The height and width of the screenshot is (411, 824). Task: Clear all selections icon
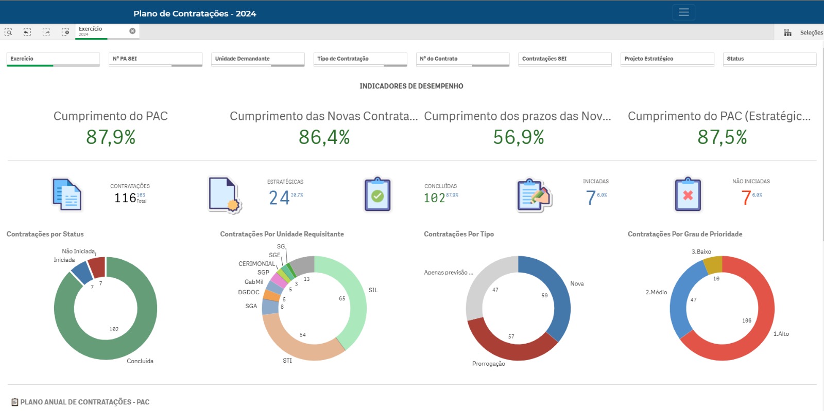tap(65, 32)
